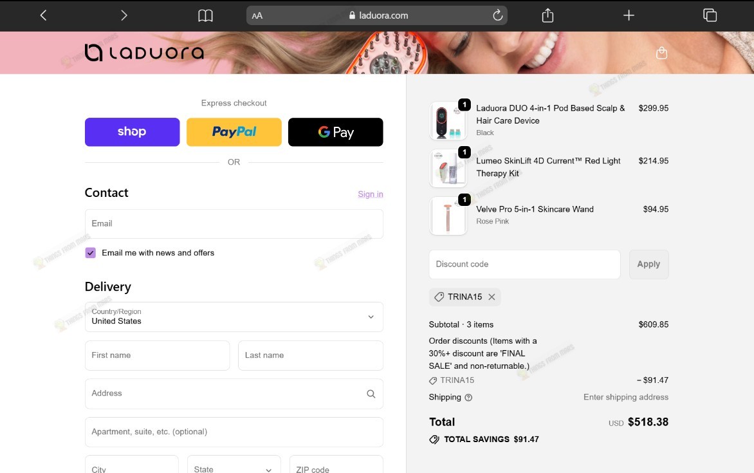Uncheck Email me with news and offers
The width and height of the screenshot is (754, 473).
click(x=91, y=253)
